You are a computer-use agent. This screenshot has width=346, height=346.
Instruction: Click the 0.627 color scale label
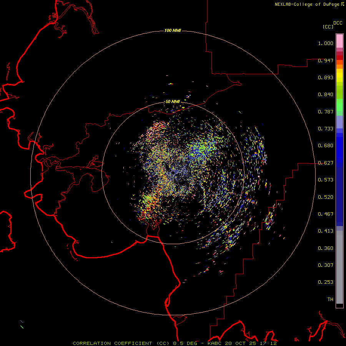(326, 163)
